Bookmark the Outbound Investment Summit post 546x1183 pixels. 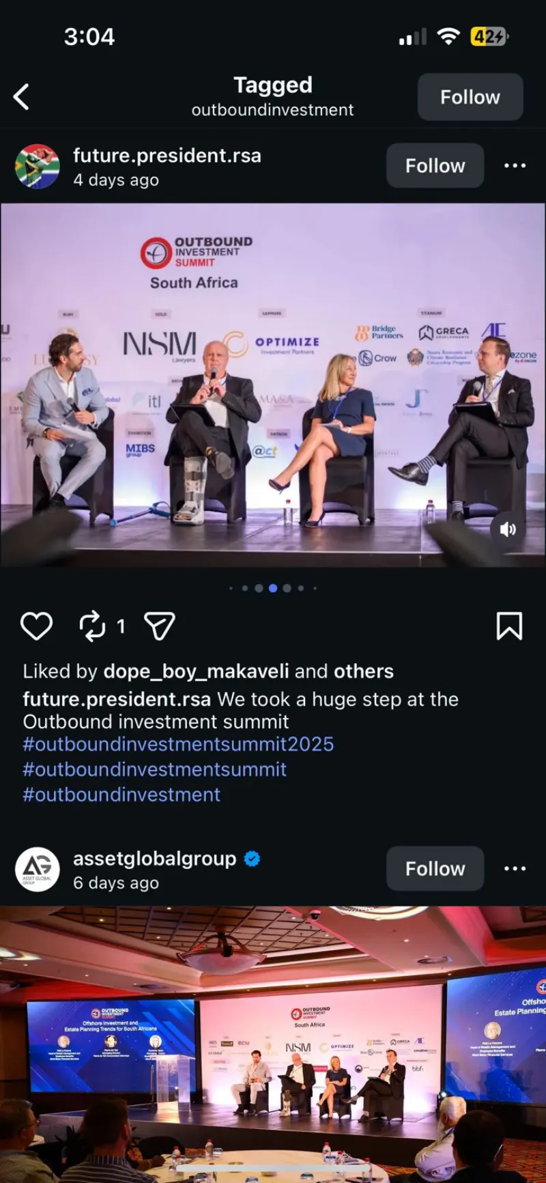click(509, 626)
